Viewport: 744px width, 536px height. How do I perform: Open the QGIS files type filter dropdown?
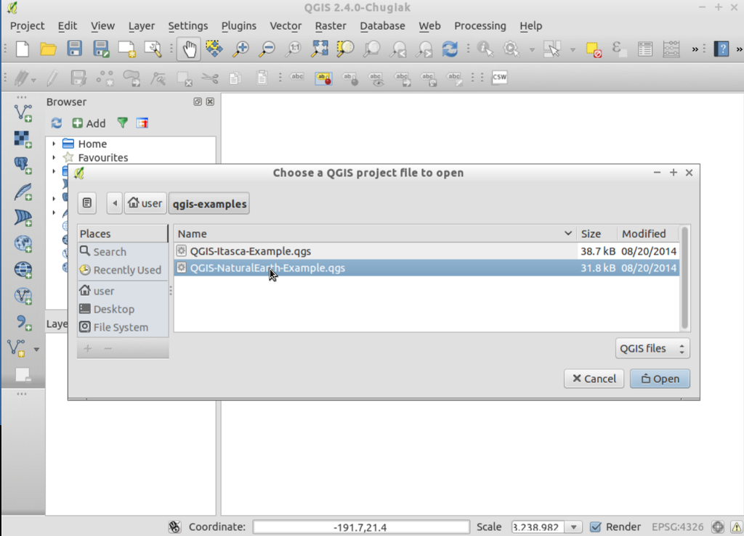point(652,348)
